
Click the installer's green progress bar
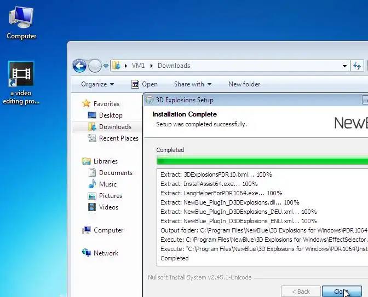tap(262, 161)
